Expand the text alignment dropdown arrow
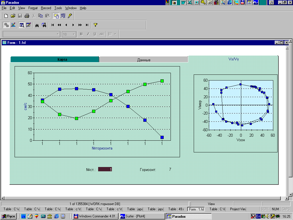The height and width of the screenshot is (220, 293). point(115,34)
